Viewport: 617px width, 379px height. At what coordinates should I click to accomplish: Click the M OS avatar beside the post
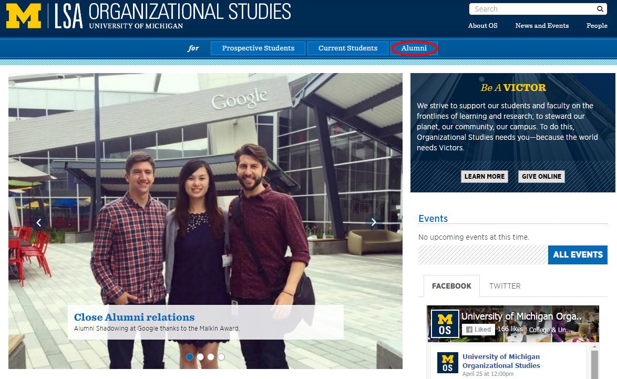coord(447,363)
